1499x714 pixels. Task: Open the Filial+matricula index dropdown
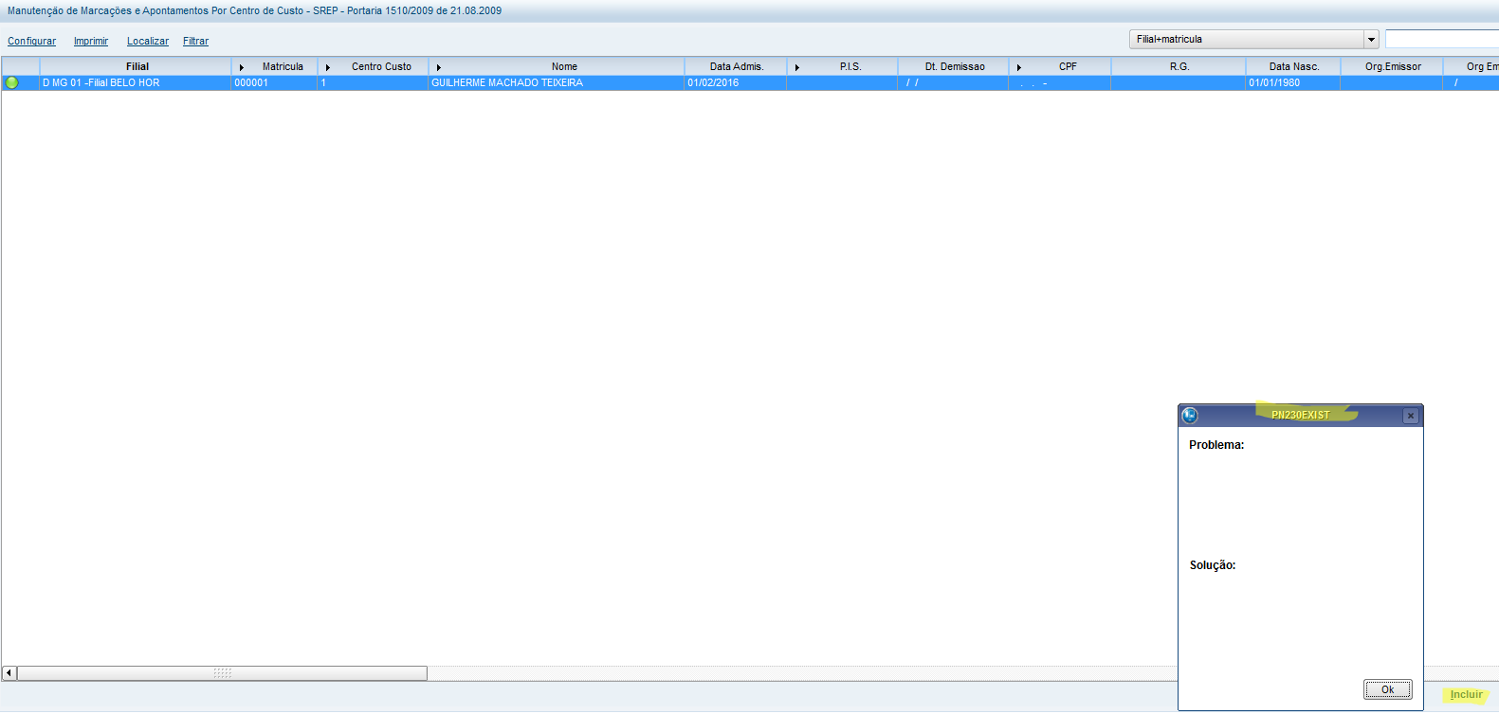(1371, 39)
